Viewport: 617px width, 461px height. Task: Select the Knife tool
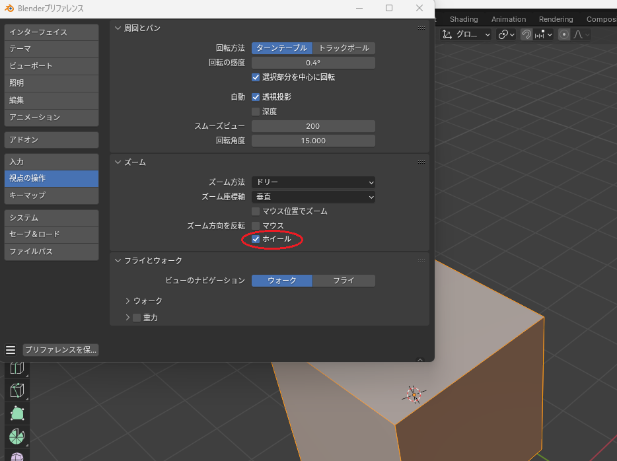tap(17, 391)
